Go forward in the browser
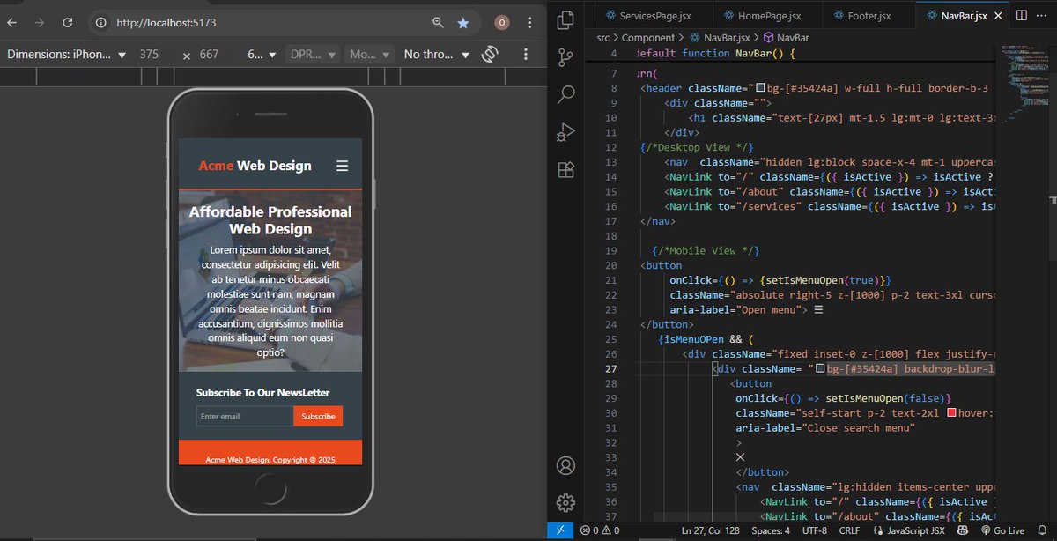 point(39,23)
